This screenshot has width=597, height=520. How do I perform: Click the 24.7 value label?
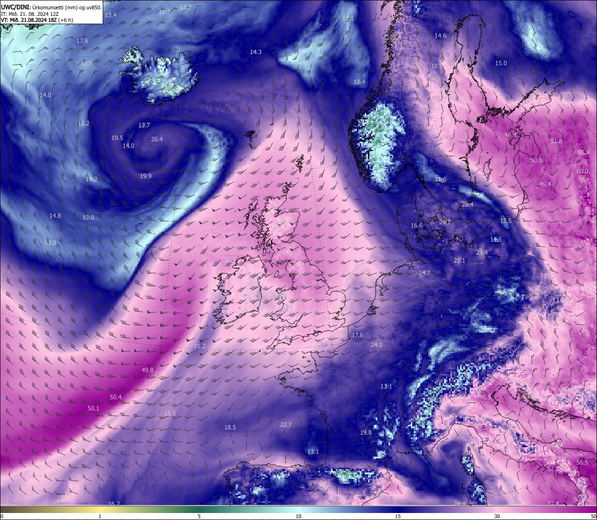(x=424, y=273)
